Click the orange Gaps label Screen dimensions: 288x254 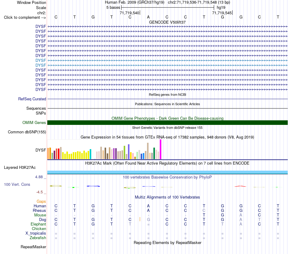pyautogui.click(x=41, y=202)
